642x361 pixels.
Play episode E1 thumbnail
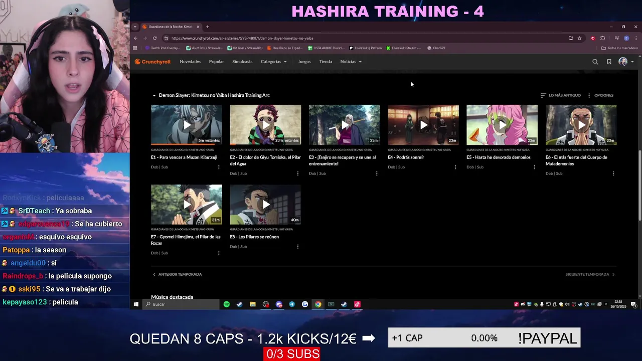coord(187,125)
